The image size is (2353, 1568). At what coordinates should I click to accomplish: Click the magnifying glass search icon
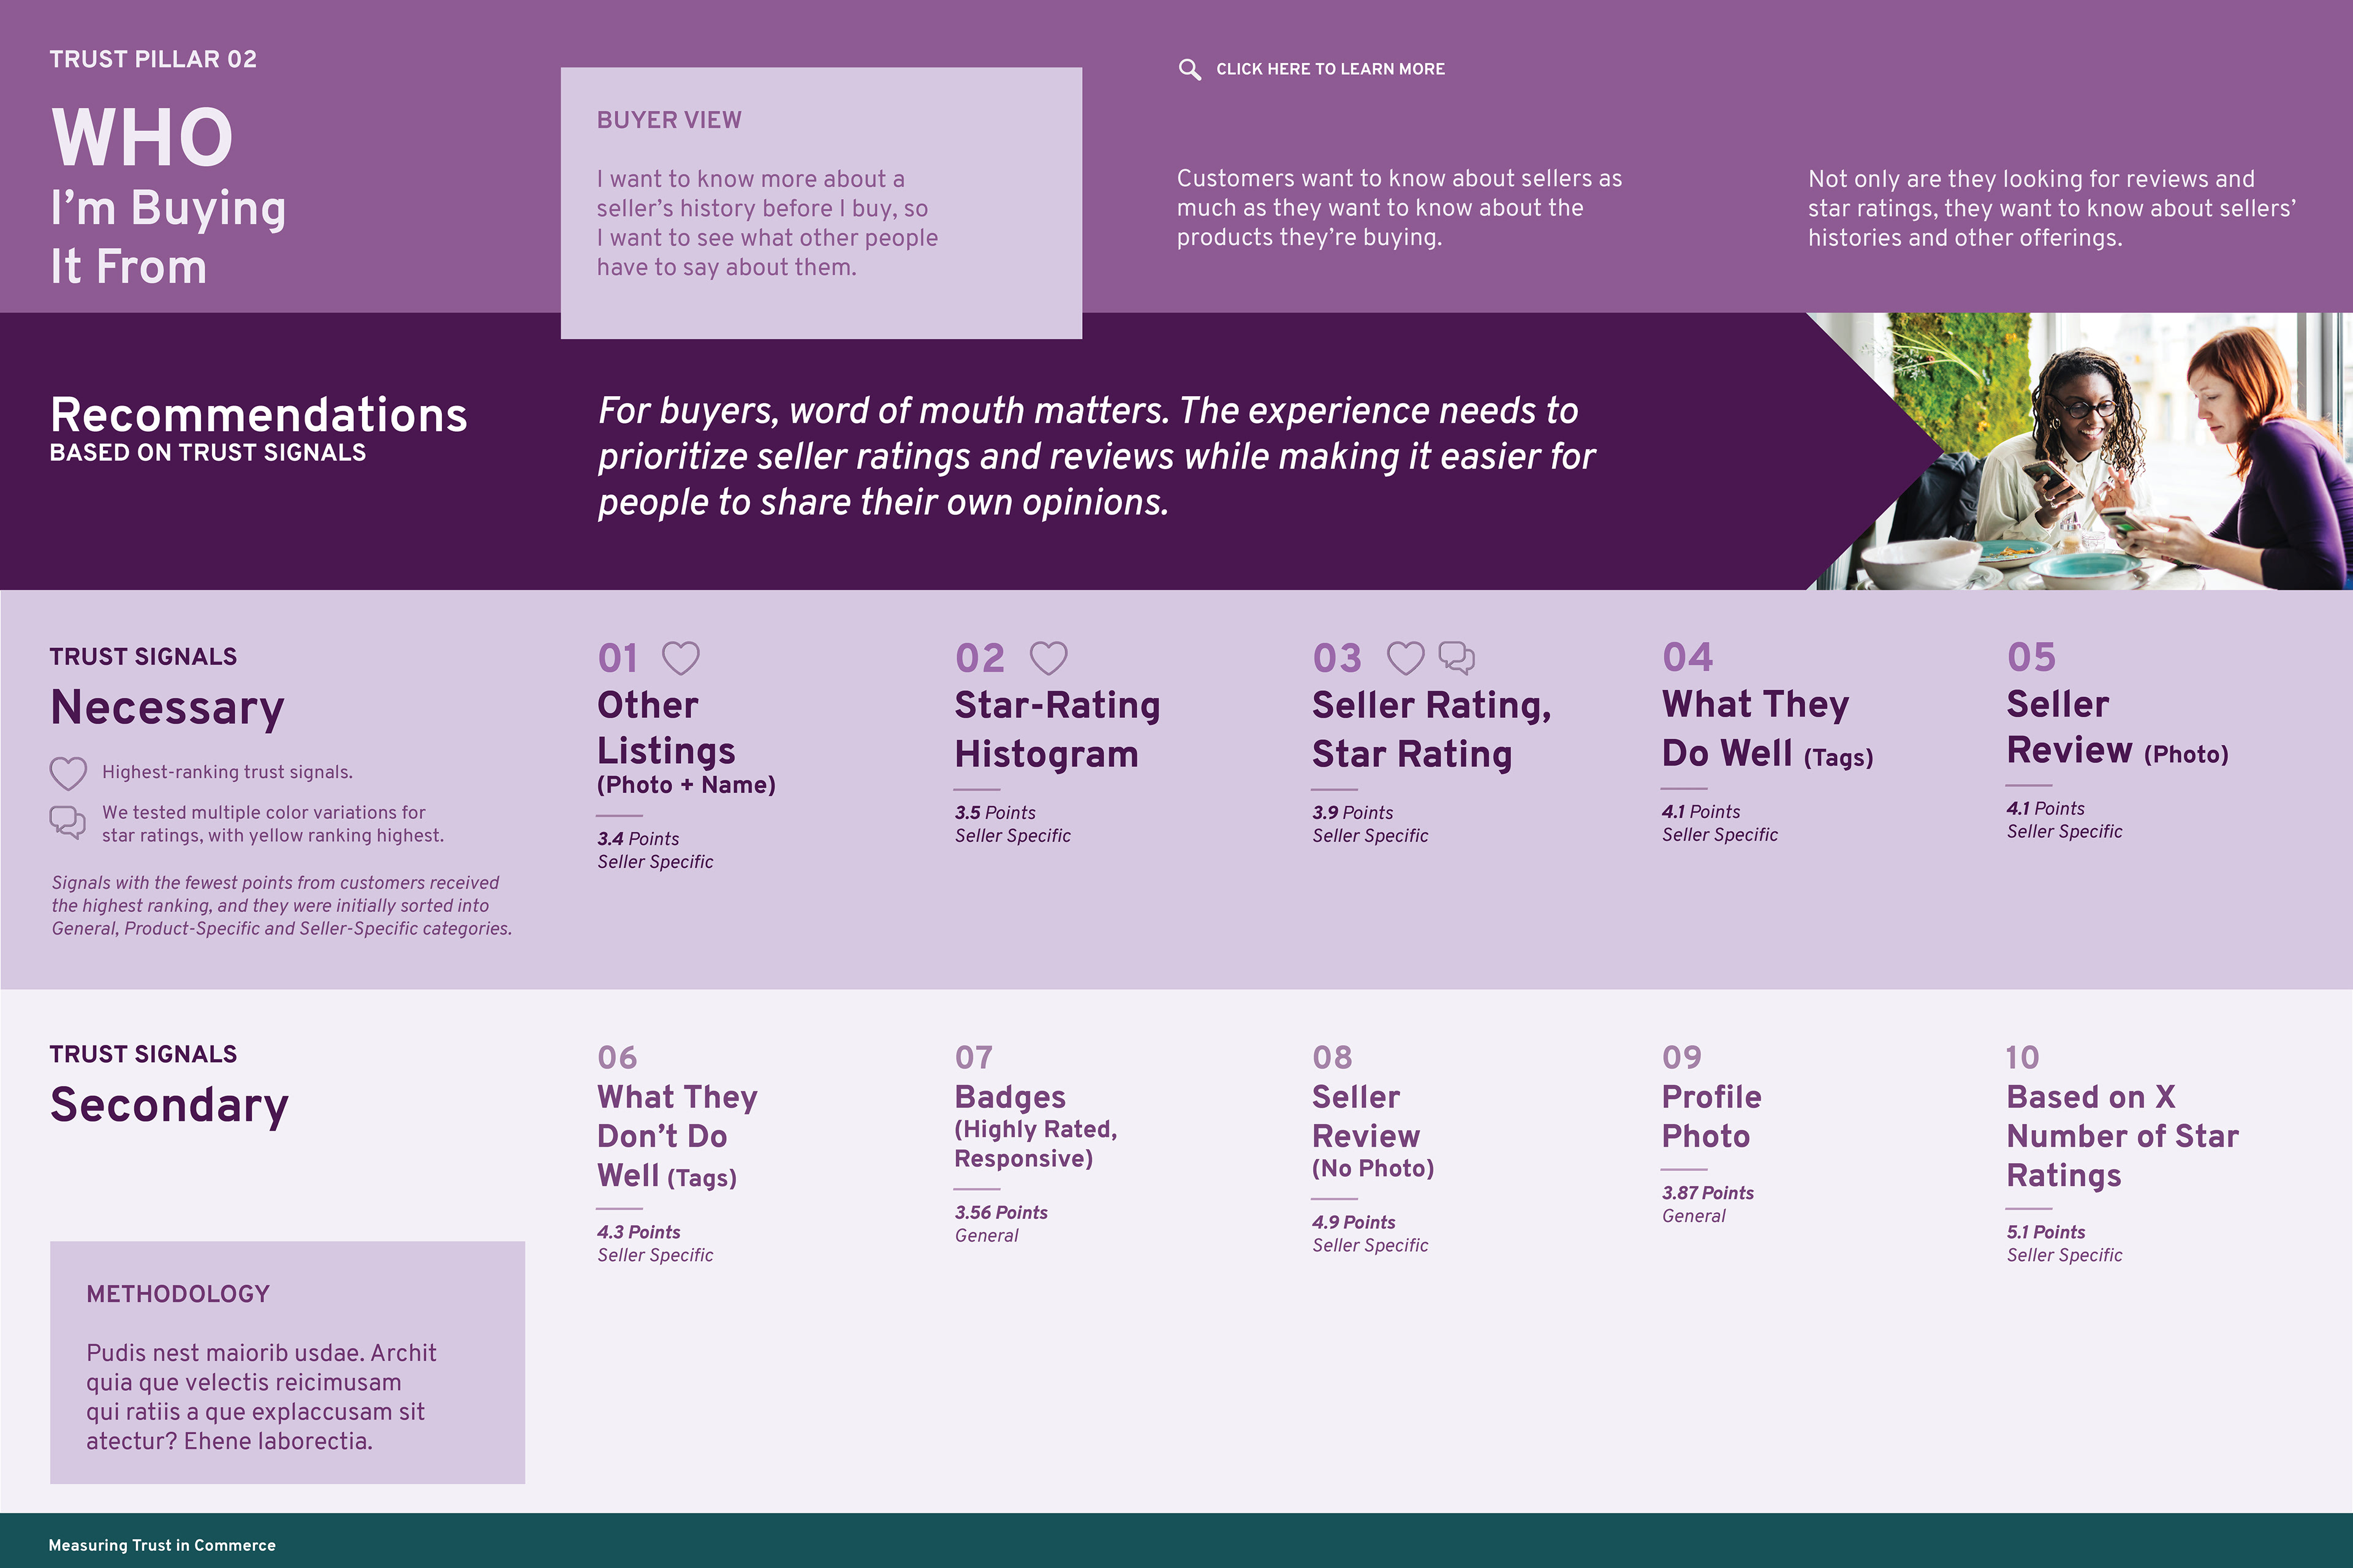click(1189, 69)
